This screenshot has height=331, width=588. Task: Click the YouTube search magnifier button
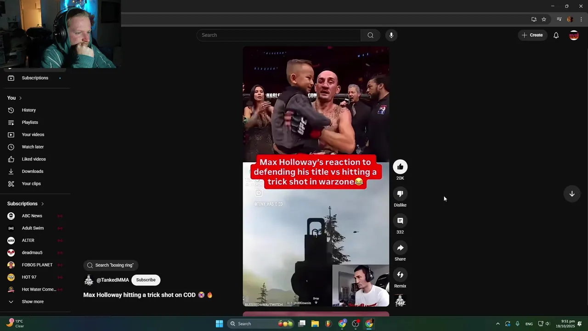[x=370, y=35]
